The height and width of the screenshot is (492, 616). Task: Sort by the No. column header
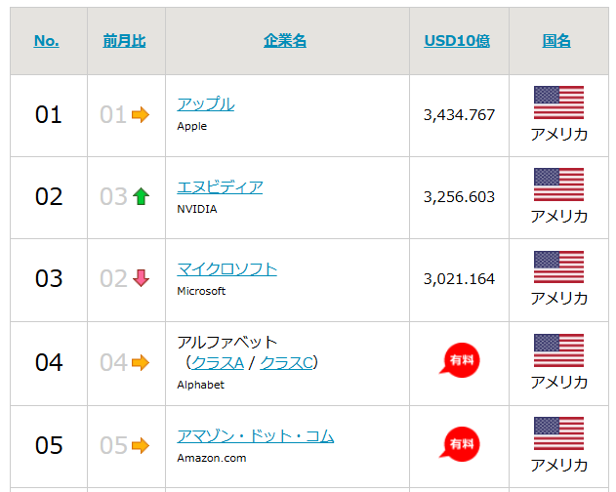pyautogui.click(x=47, y=41)
